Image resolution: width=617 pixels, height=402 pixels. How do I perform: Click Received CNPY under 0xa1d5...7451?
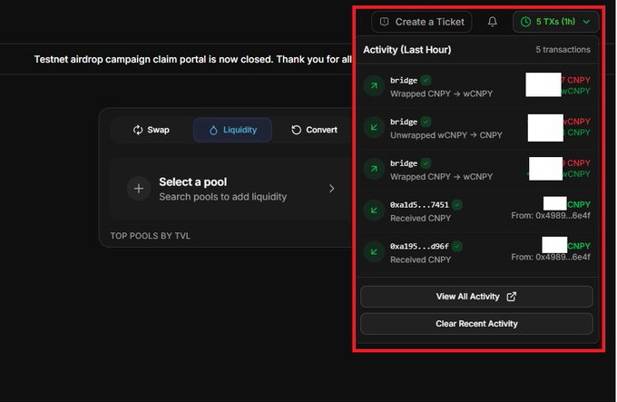pyautogui.click(x=421, y=219)
